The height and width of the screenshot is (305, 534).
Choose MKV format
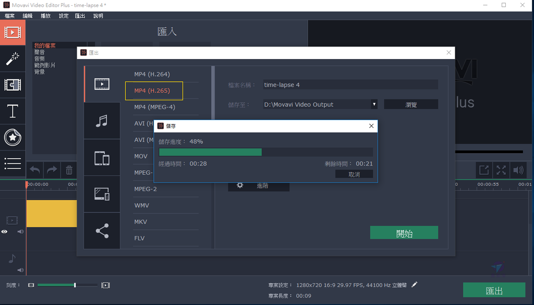(x=141, y=221)
